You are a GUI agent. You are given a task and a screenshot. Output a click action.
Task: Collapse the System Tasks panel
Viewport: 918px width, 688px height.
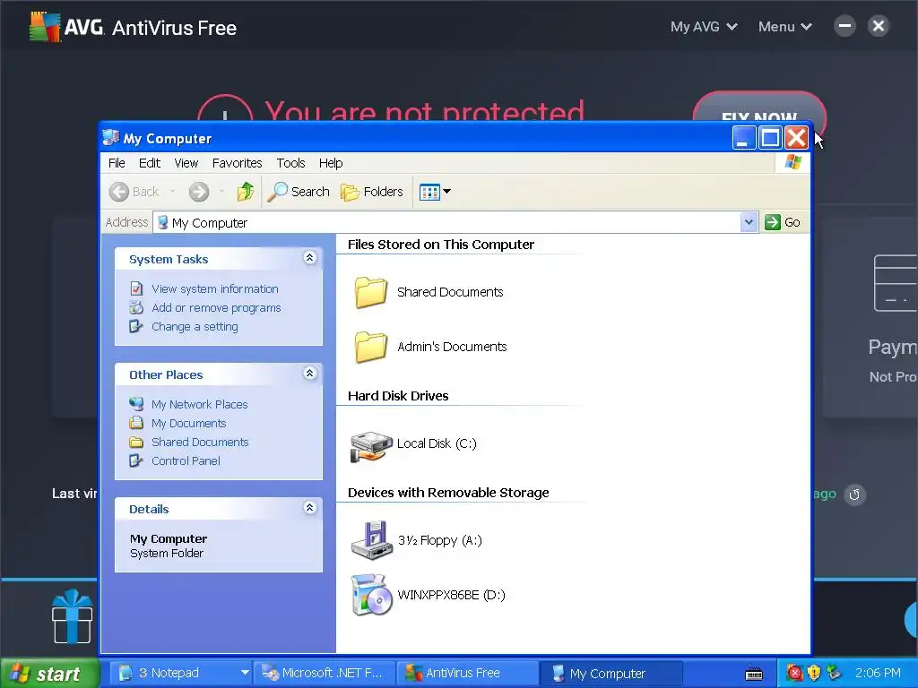(309, 258)
